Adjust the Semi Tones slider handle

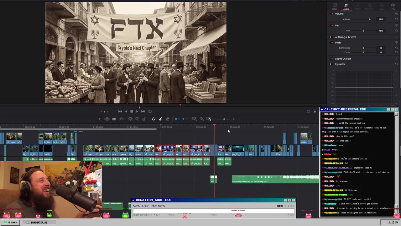click(363, 48)
